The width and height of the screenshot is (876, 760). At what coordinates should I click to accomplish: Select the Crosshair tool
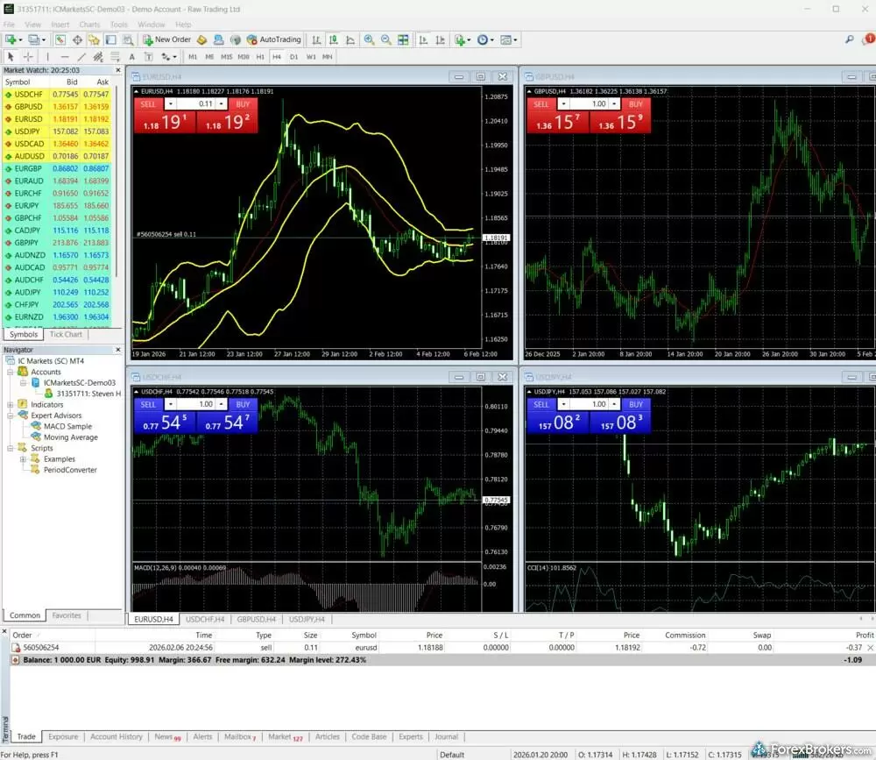coord(28,57)
